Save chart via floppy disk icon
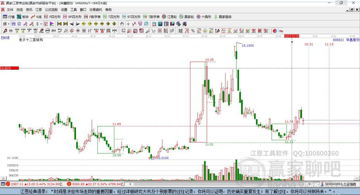 tap(172, 24)
